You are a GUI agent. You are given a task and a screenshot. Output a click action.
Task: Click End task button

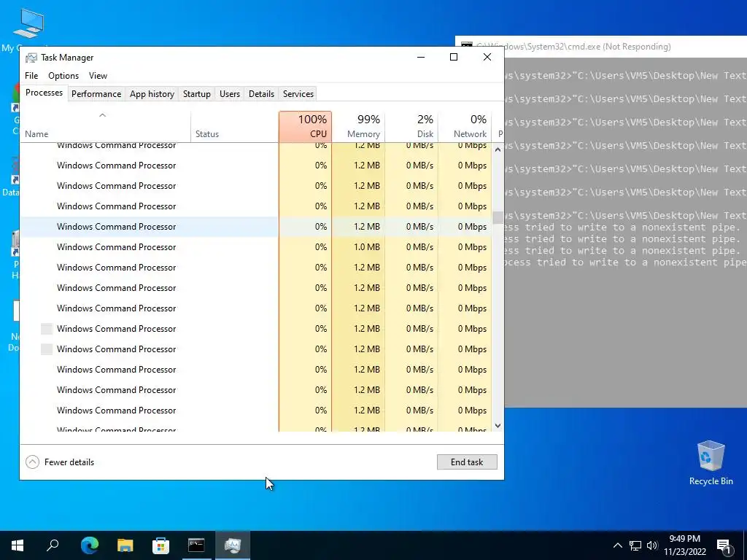[x=467, y=462]
